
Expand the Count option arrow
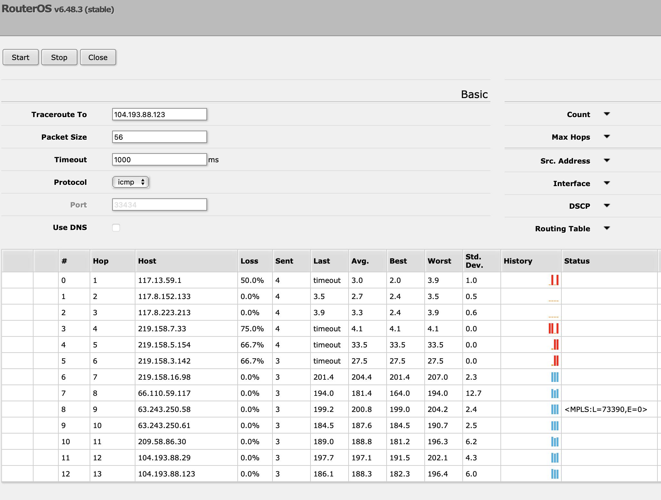(x=607, y=114)
